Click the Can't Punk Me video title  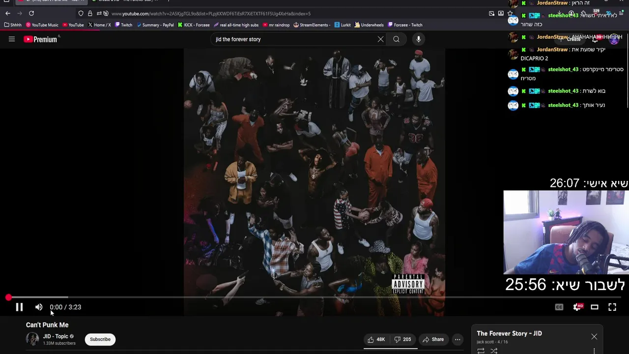click(x=47, y=325)
